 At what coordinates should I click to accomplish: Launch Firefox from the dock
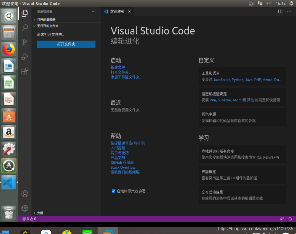[x=9, y=49]
